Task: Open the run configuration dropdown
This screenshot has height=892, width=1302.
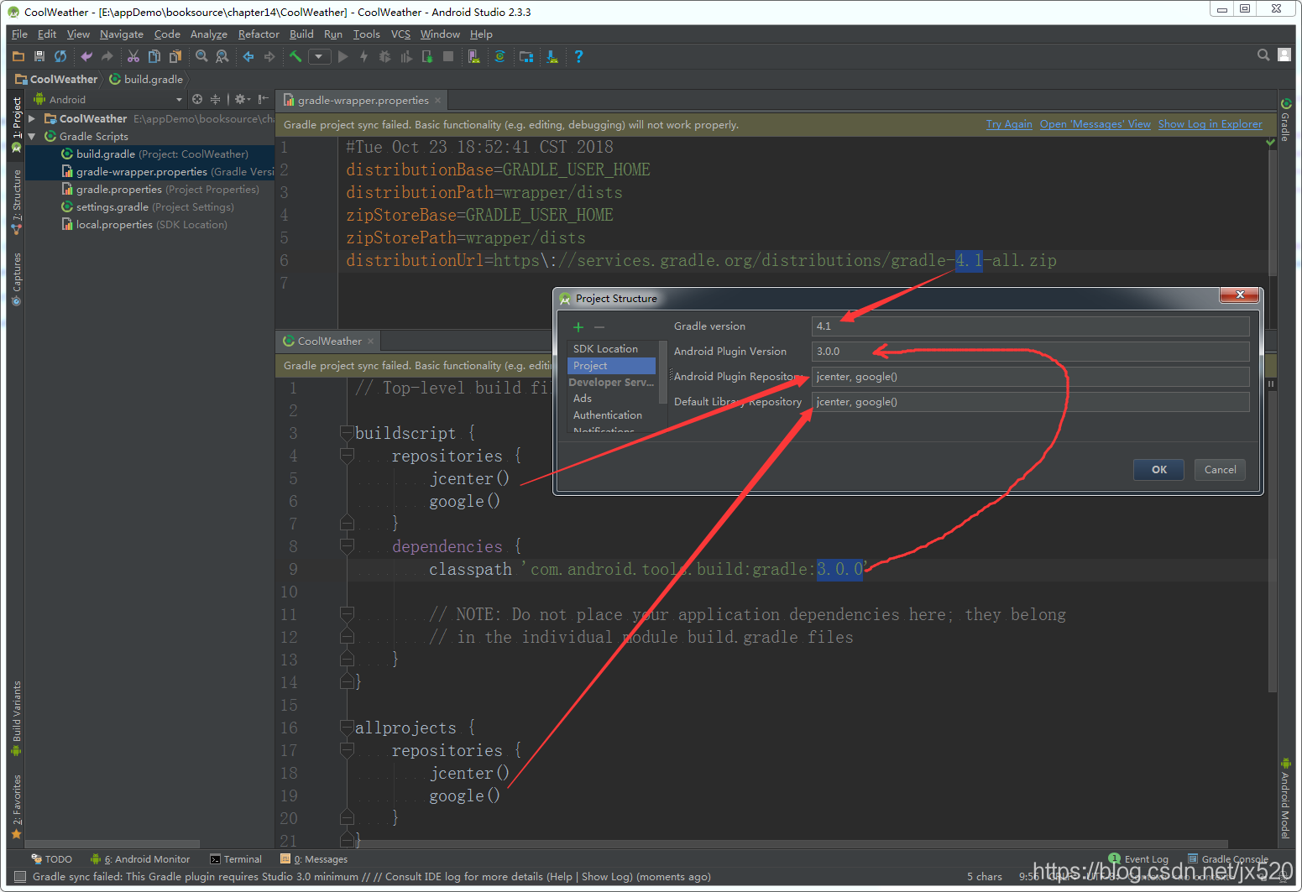Action: click(x=319, y=56)
